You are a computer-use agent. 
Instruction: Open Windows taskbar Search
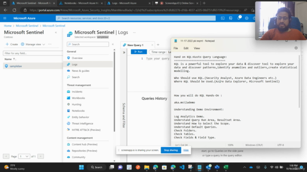click(x=96, y=167)
